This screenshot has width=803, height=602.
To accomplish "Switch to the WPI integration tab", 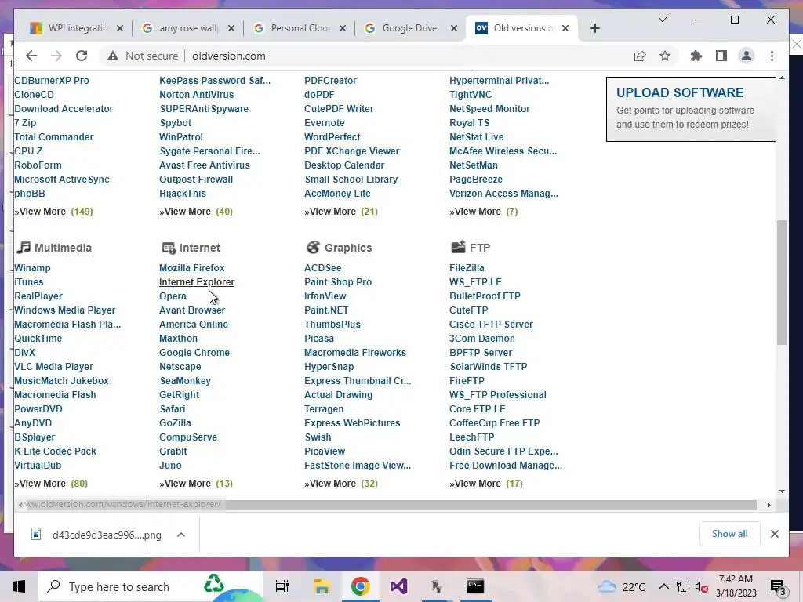I will click(76, 28).
